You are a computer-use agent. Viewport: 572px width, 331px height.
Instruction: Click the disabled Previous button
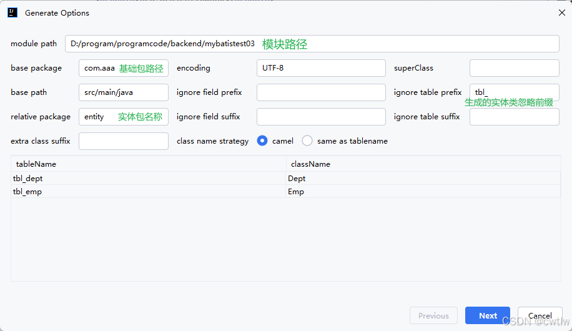coord(433,315)
